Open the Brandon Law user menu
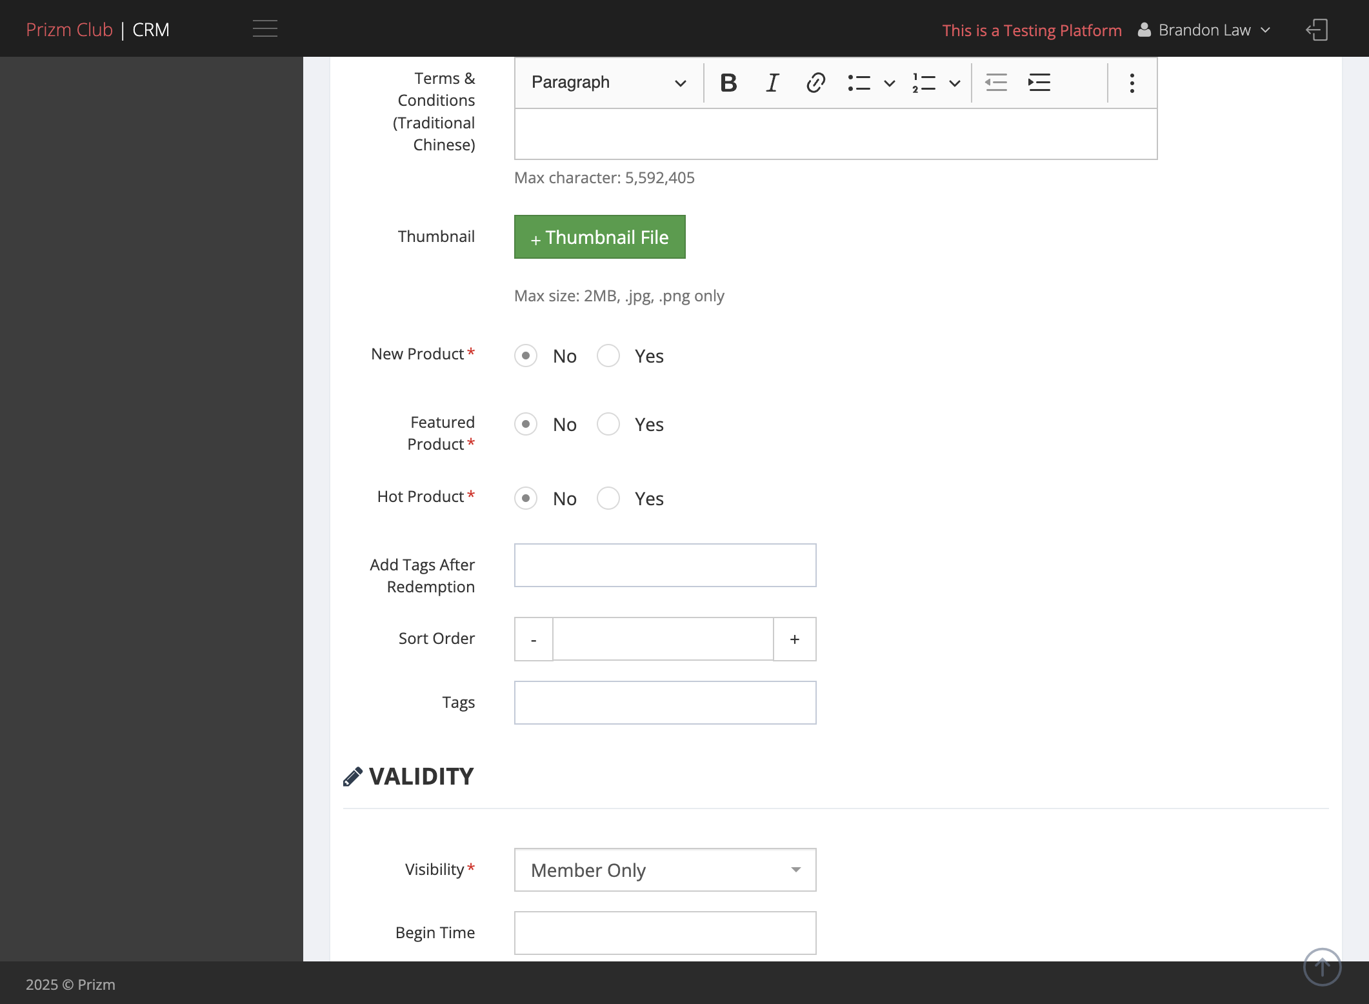1369x1004 pixels. [1204, 30]
